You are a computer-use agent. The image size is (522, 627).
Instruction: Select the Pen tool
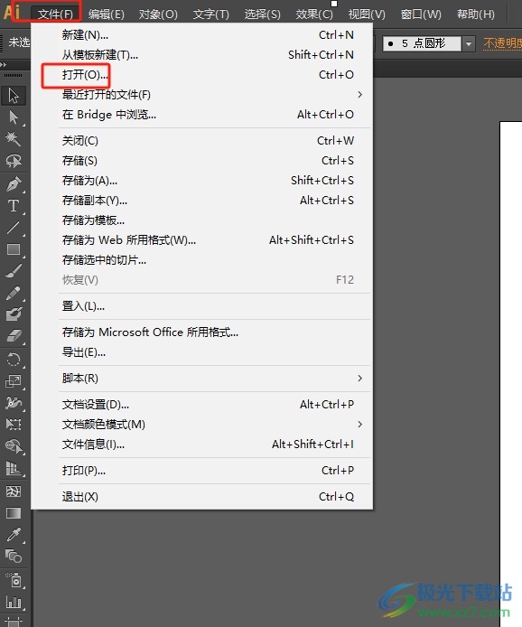14,184
